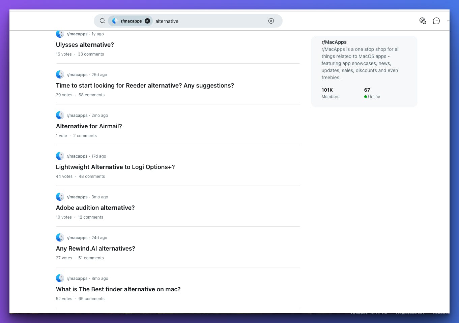The height and width of the screenshot is (323, 459).
Task: Click r/macapps label on the 25d ago post
Action: 77,75
